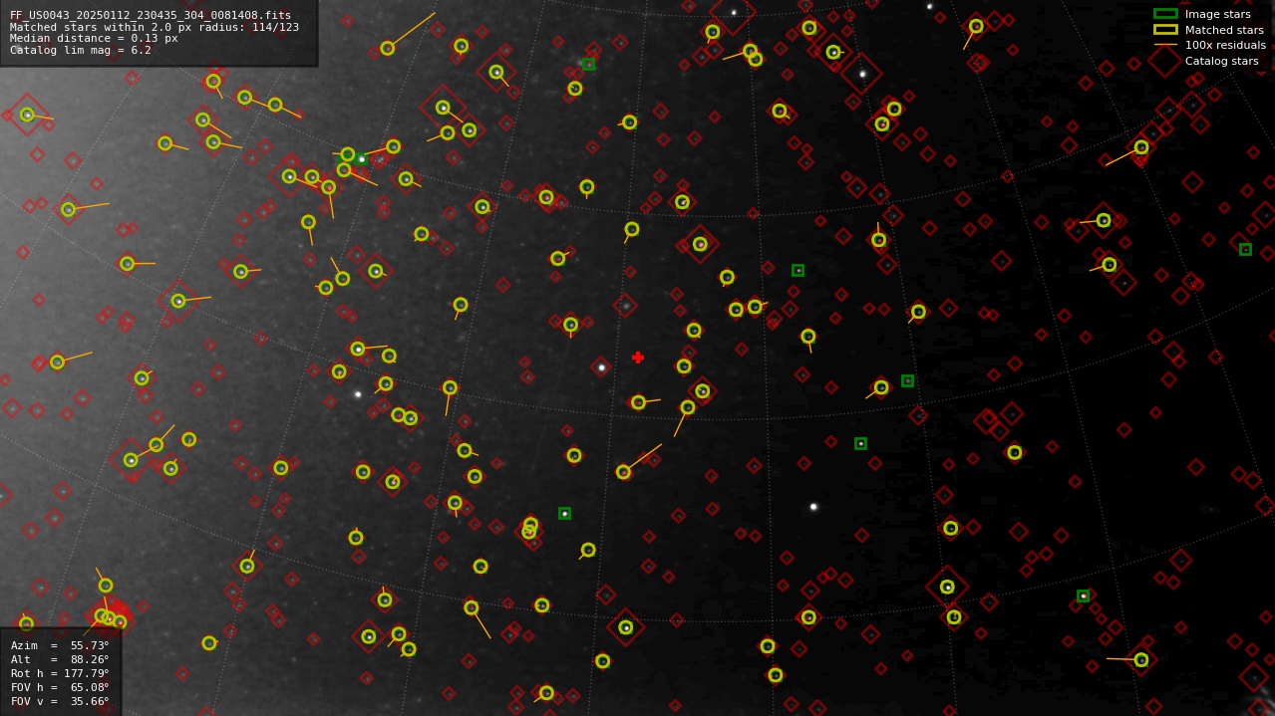Screen dimensions: 1275x716
Task: Click the red cross at image center
Action: 638,358
